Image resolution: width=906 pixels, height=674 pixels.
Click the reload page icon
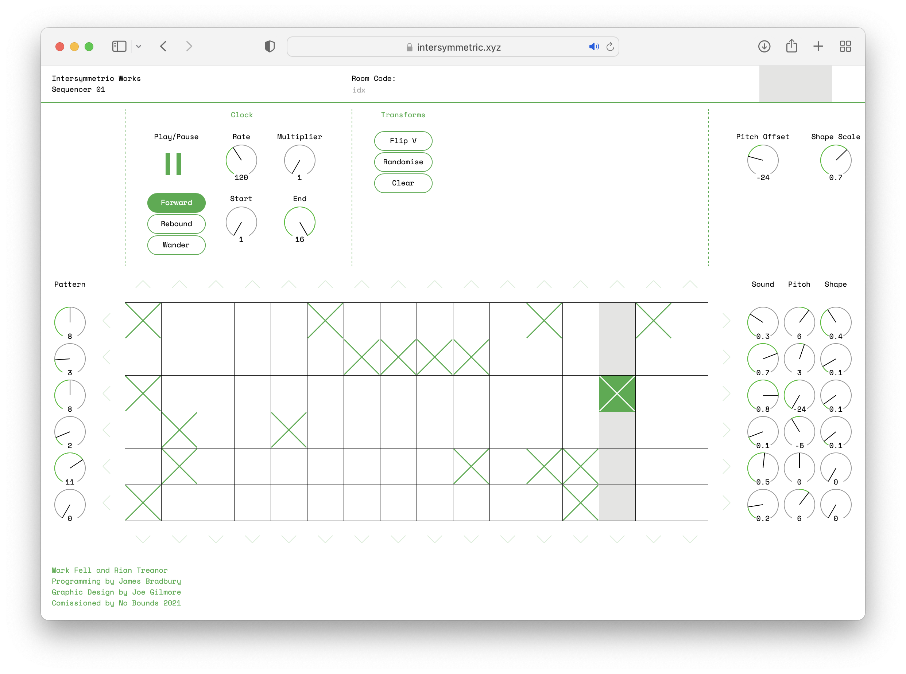(610, 47)
